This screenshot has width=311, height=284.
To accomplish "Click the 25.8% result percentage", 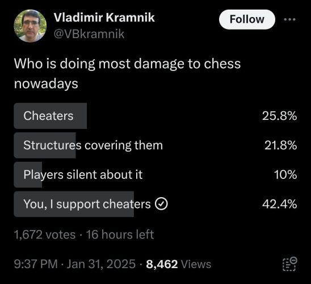I will pyautogui.click(x=279, y=116).
